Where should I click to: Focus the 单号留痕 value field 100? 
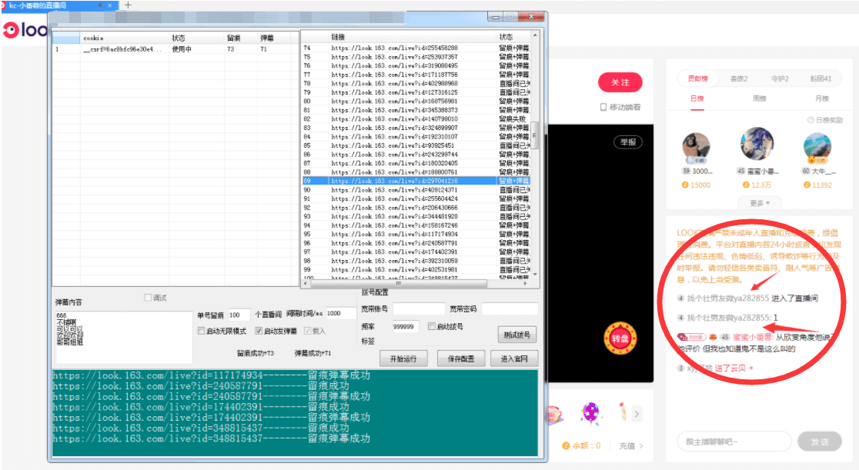pyautogui.click(x=239, y=315)
